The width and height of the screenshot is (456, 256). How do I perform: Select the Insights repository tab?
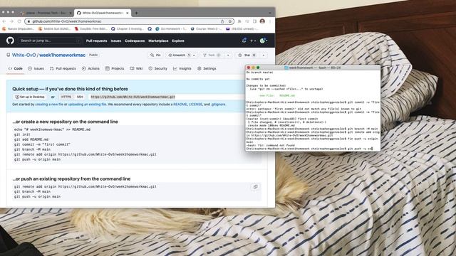182,68
